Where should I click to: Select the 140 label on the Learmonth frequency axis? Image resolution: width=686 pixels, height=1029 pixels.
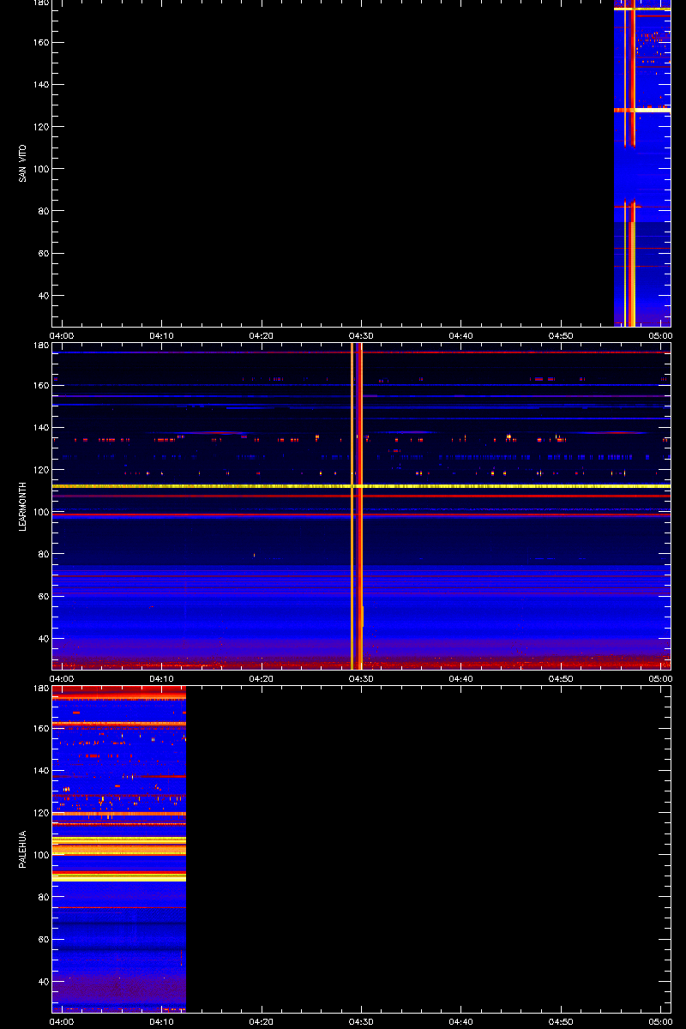[x=40, y=427]
